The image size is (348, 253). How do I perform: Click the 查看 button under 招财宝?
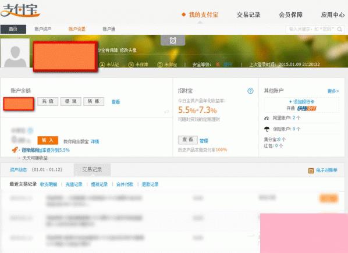(188, 140)
